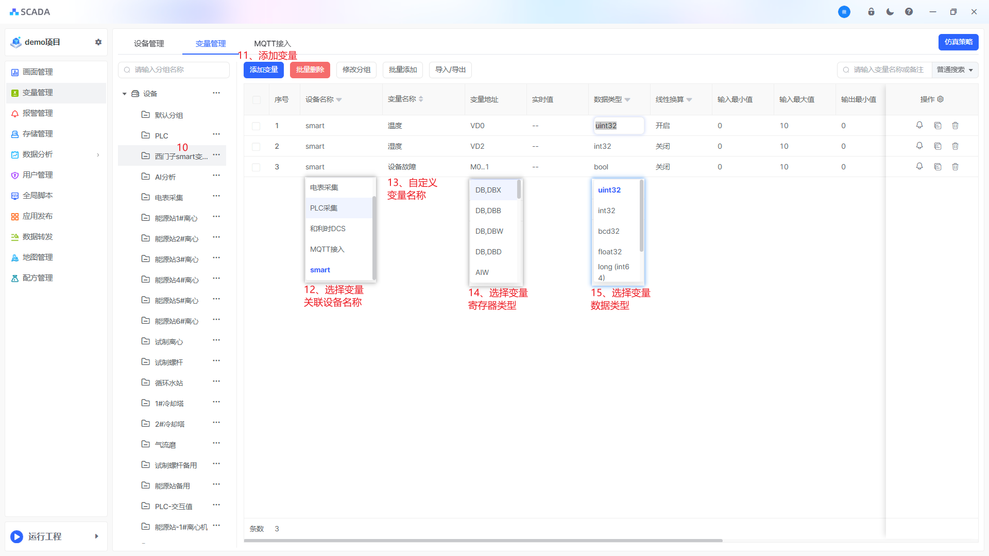Open the MQTT接入 tab
Viewport: 989px width, 556px height.
pos(272,44)
